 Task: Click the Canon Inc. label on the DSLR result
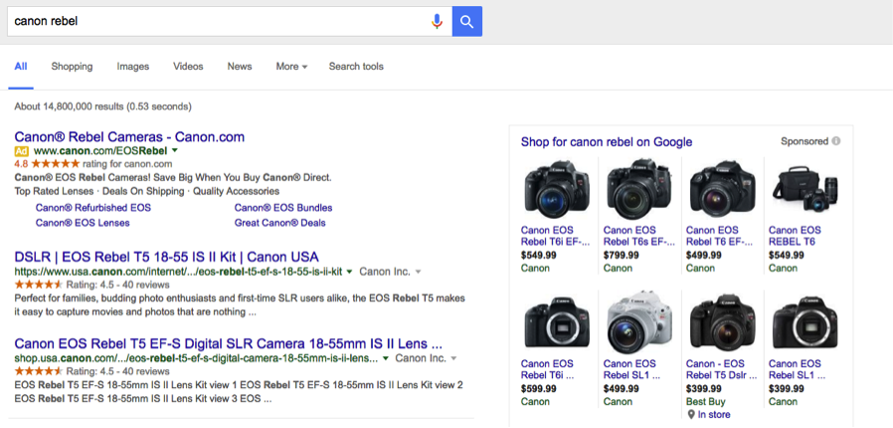click(x=385, y=272)
